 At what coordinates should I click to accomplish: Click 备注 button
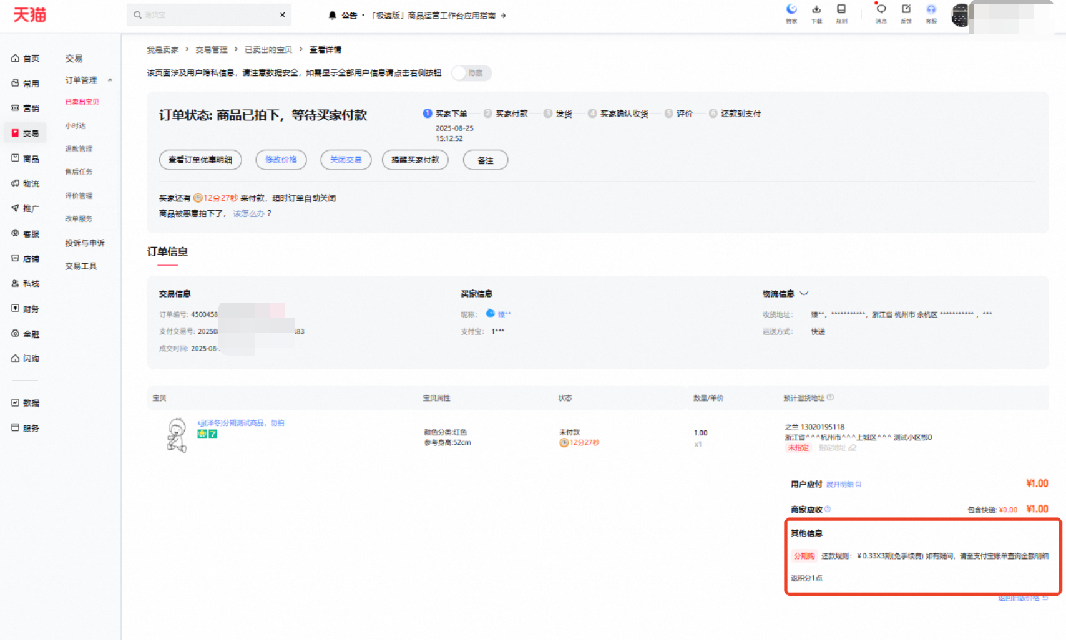tap(486, 160)
